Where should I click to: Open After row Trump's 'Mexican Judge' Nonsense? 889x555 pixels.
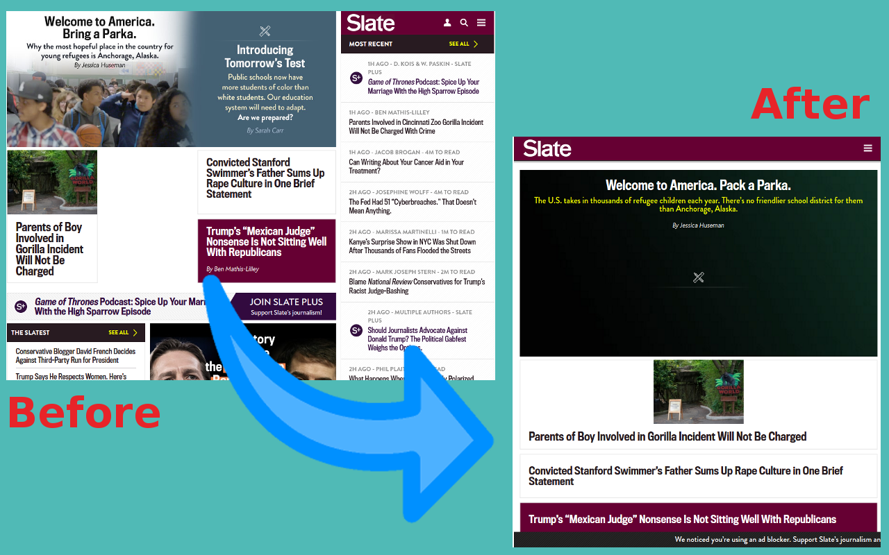point(699,518)
